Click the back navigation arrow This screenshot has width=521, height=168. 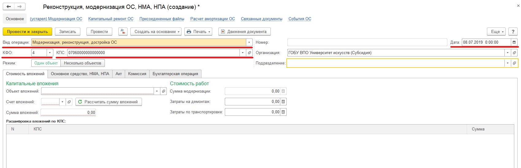coord(9,6)
